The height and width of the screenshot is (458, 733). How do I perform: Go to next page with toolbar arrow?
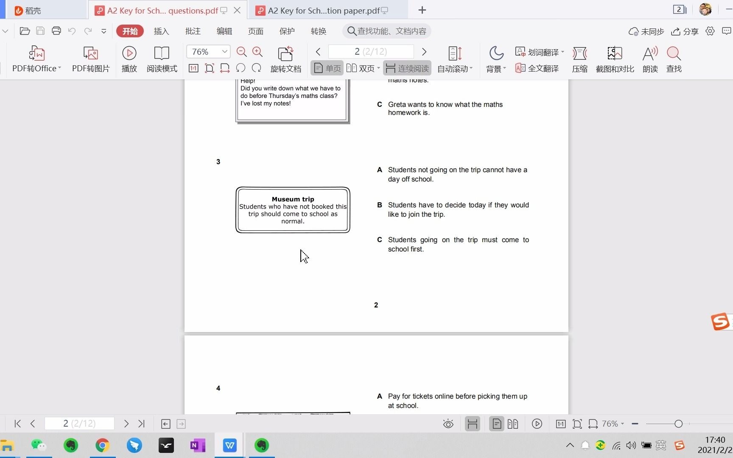[x=424, y=52]
